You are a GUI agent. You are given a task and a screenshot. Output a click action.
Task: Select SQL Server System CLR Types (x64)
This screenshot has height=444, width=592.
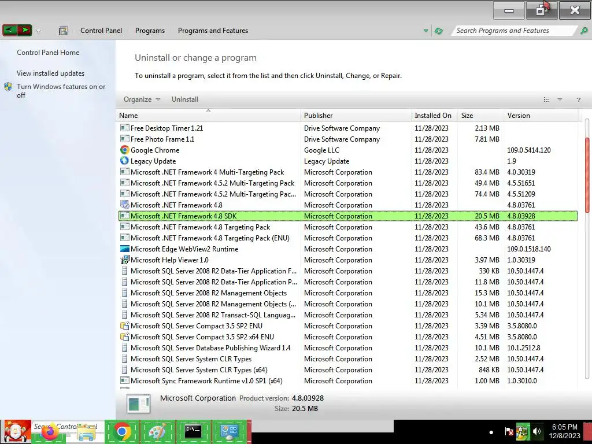tap(348, 369)
